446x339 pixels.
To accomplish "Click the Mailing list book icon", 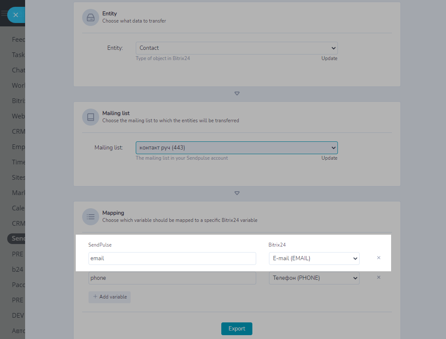I will click(x=90, y=117).
